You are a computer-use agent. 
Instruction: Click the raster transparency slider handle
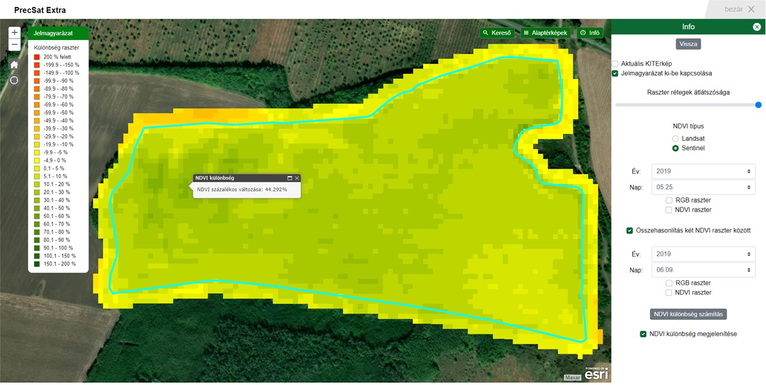(758, 105)
